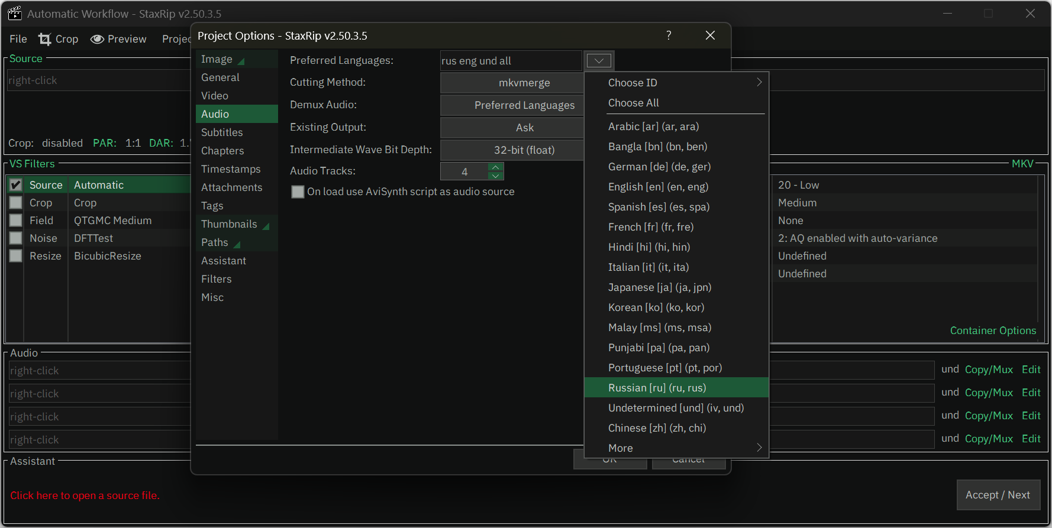
Task: Close the Project Options dialog
Action: 710,35
